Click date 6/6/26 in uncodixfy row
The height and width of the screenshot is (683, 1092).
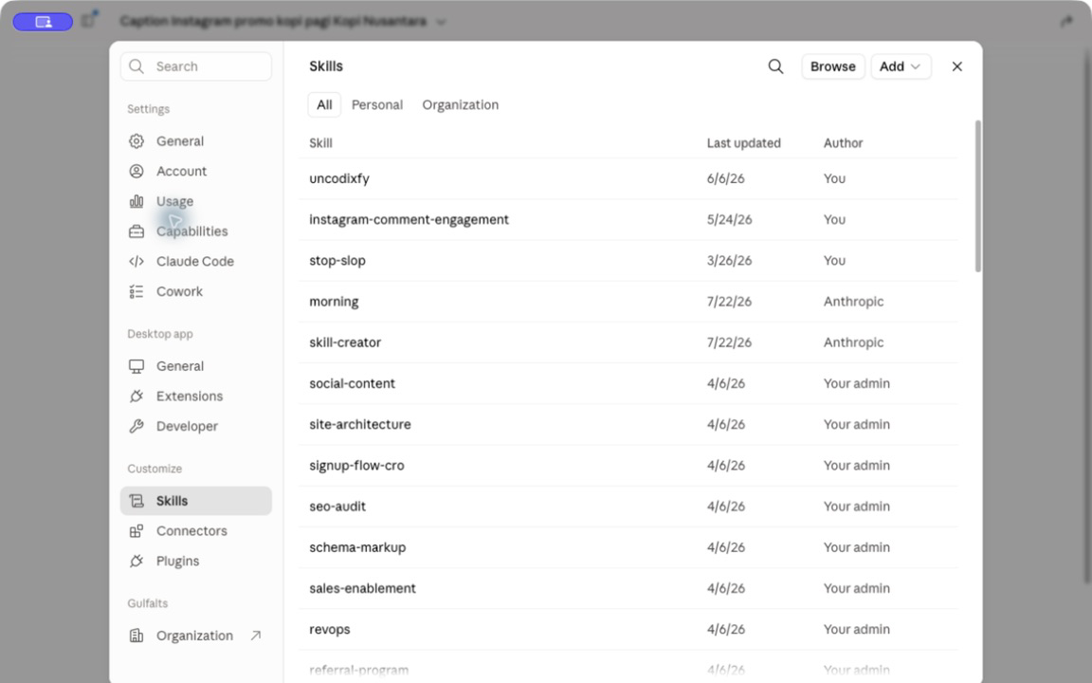726,178
